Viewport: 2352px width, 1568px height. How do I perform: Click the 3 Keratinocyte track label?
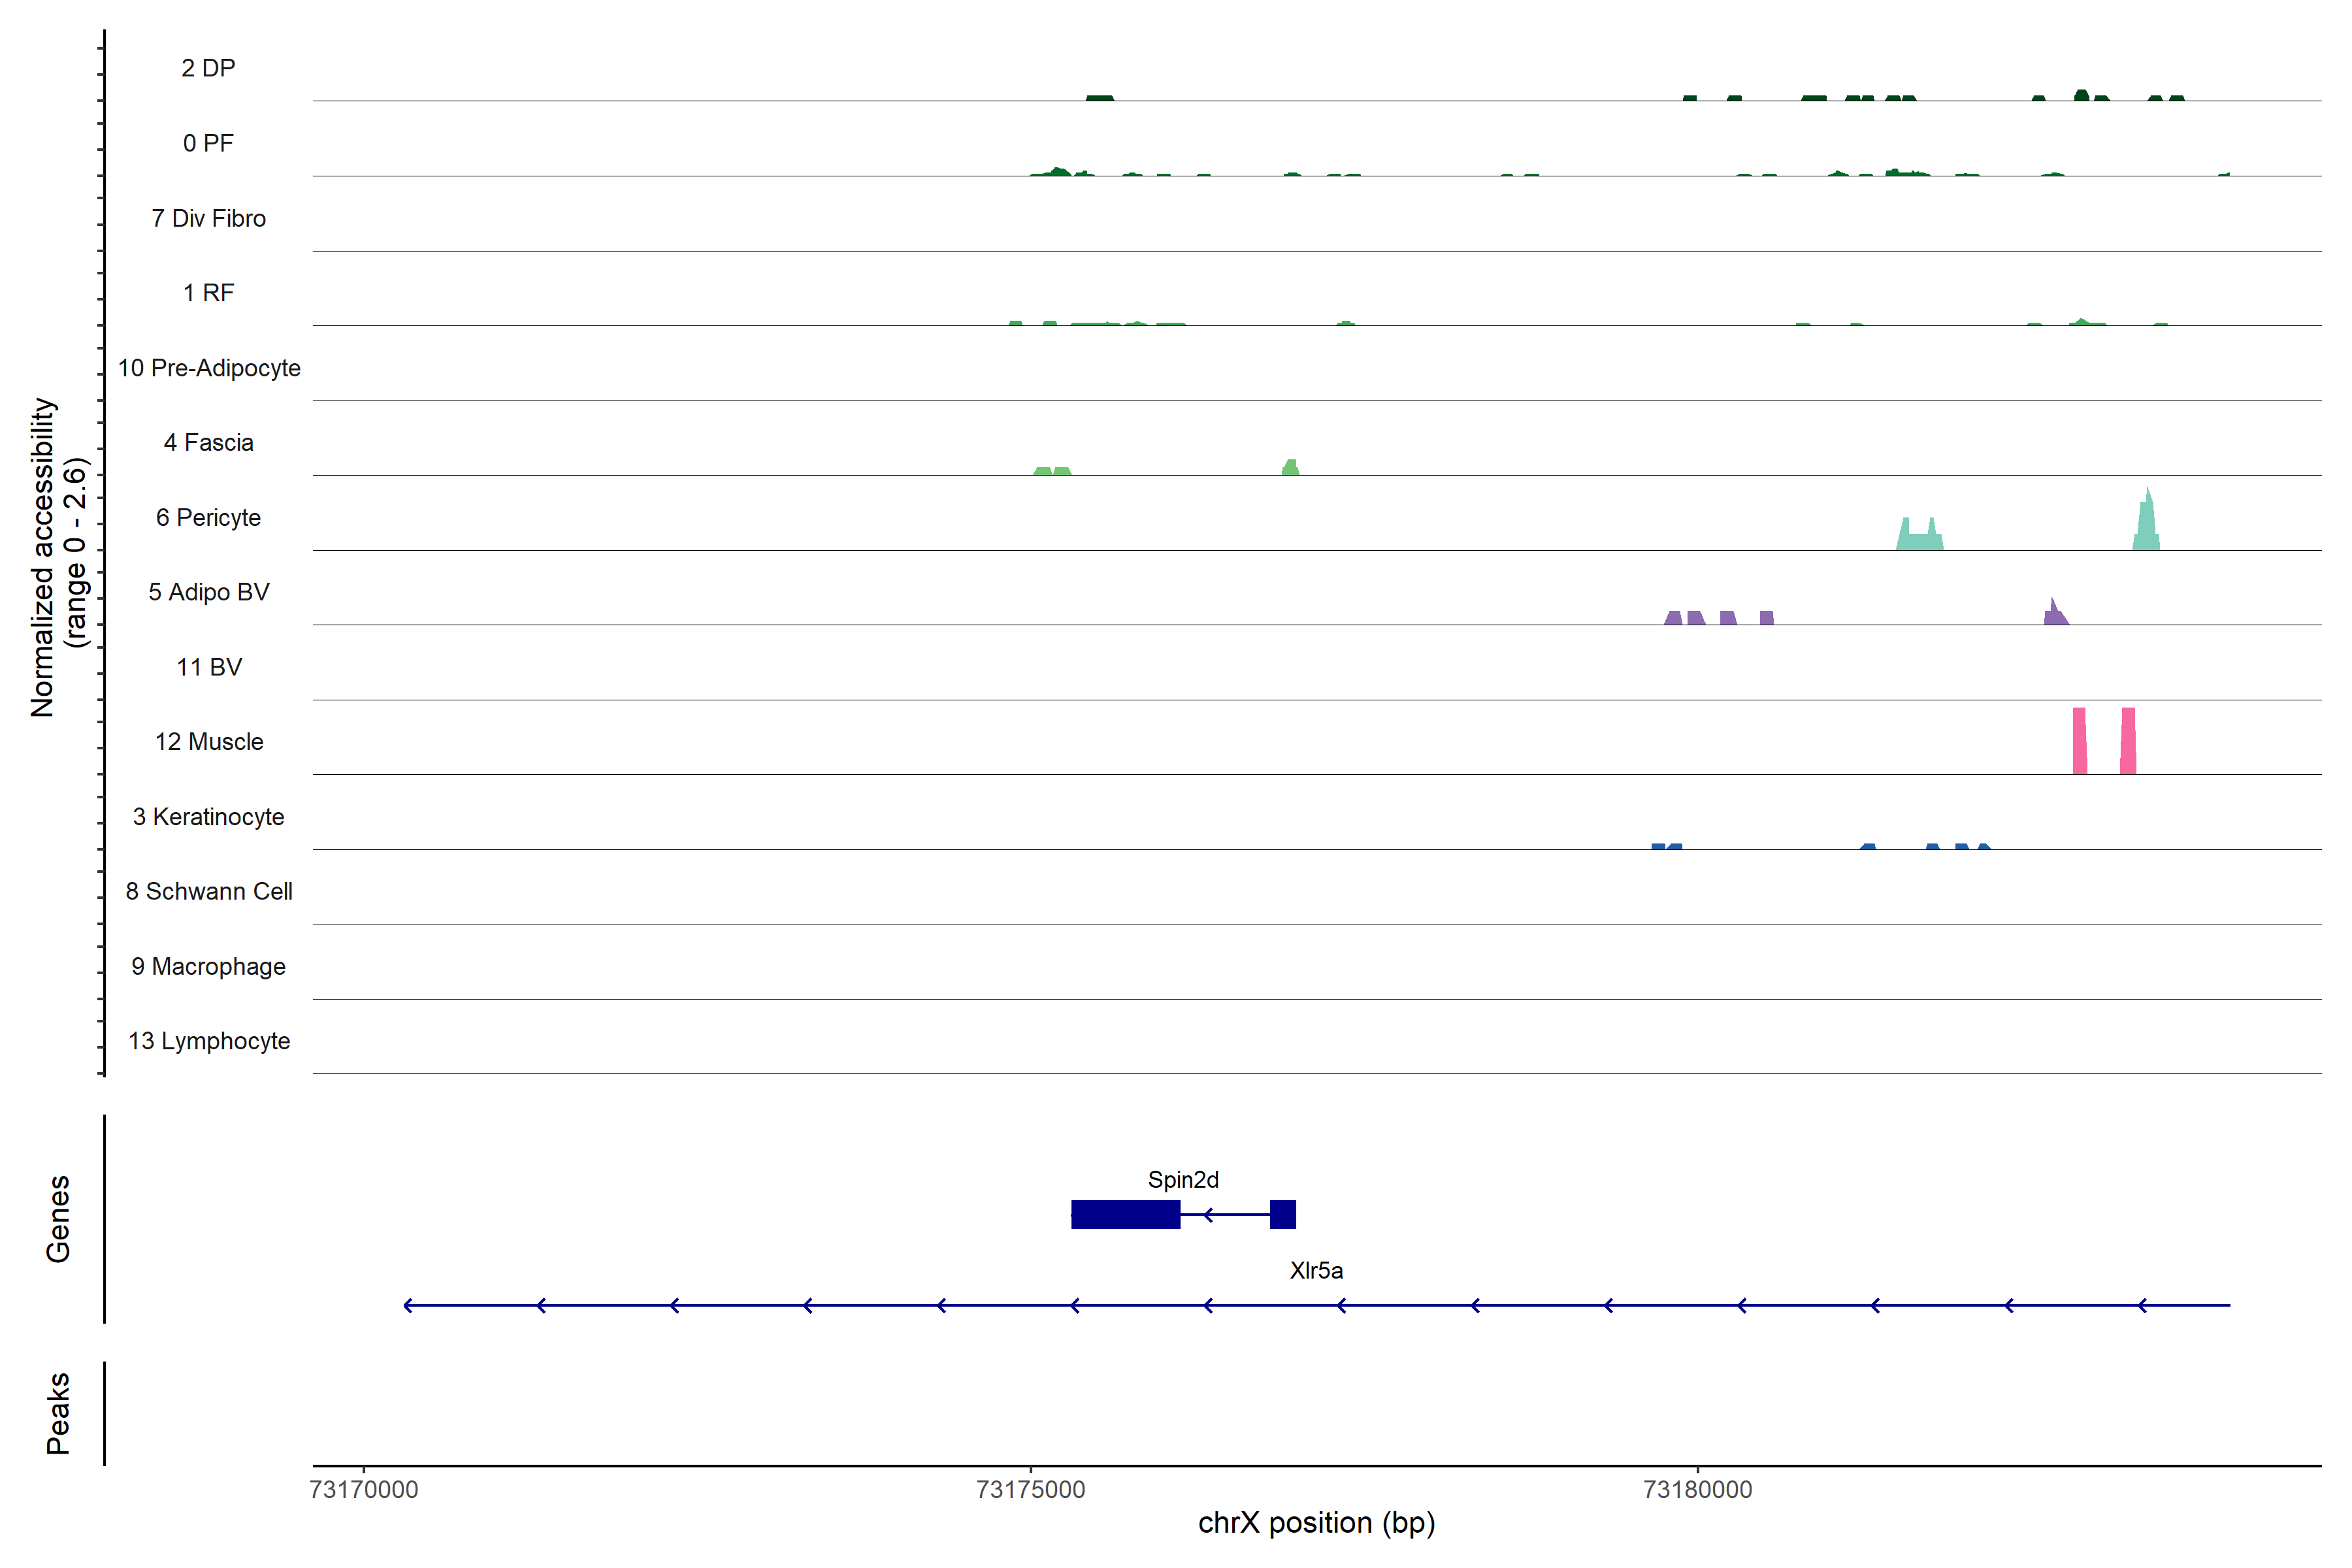tap(208, 817)
